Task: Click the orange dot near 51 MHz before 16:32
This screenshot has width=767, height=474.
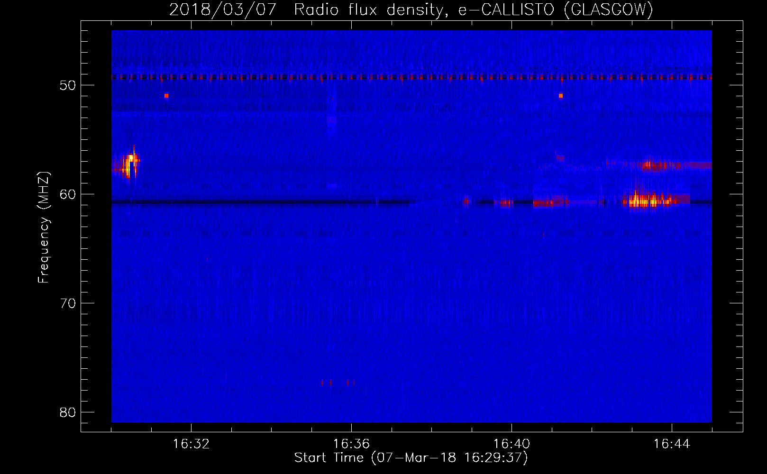Action: pos(166,96)
